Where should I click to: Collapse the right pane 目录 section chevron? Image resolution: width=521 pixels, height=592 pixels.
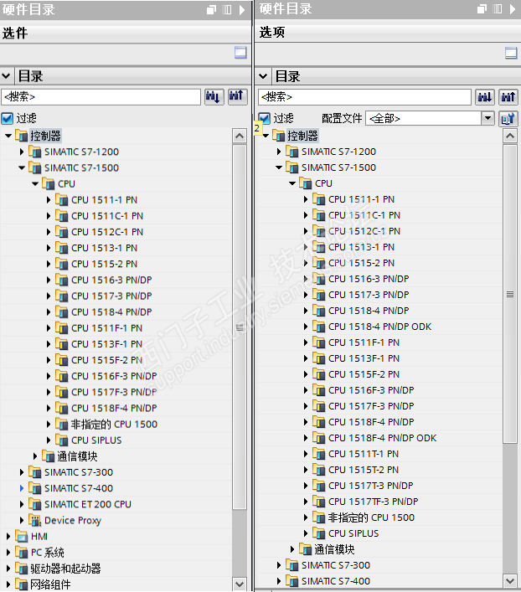tap(263, 76)
